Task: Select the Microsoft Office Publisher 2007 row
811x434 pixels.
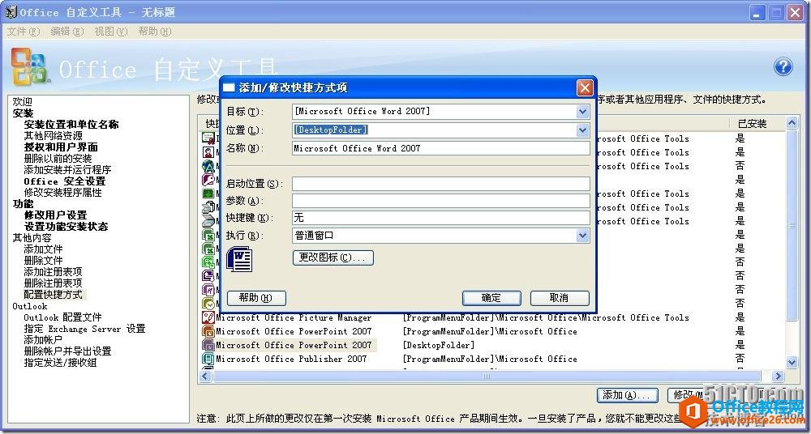Action: click(291, 359)
